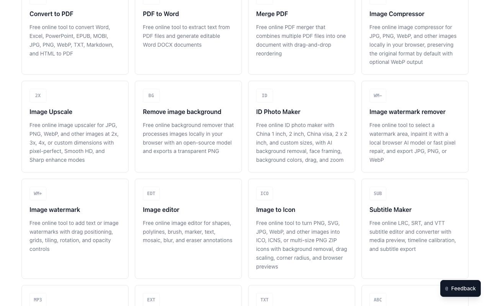Open the PDF to Word tool
Viewport: 490px width, 306px height.
(188, 37)
